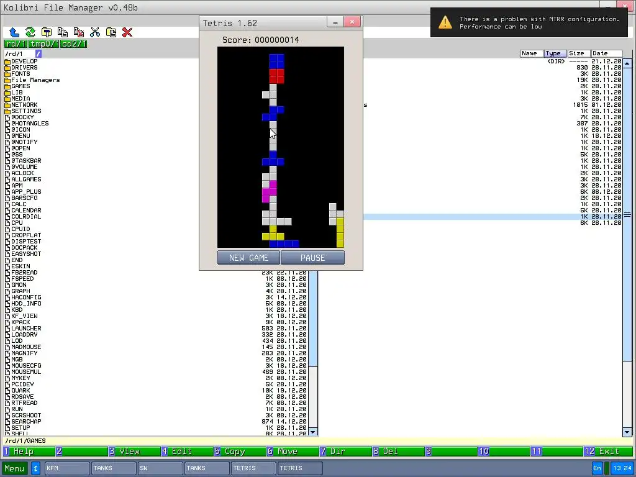This screenshot has width=636, height=477.
Task: Click the folder with hammer icon in toolbar
Action: point(47,32)
